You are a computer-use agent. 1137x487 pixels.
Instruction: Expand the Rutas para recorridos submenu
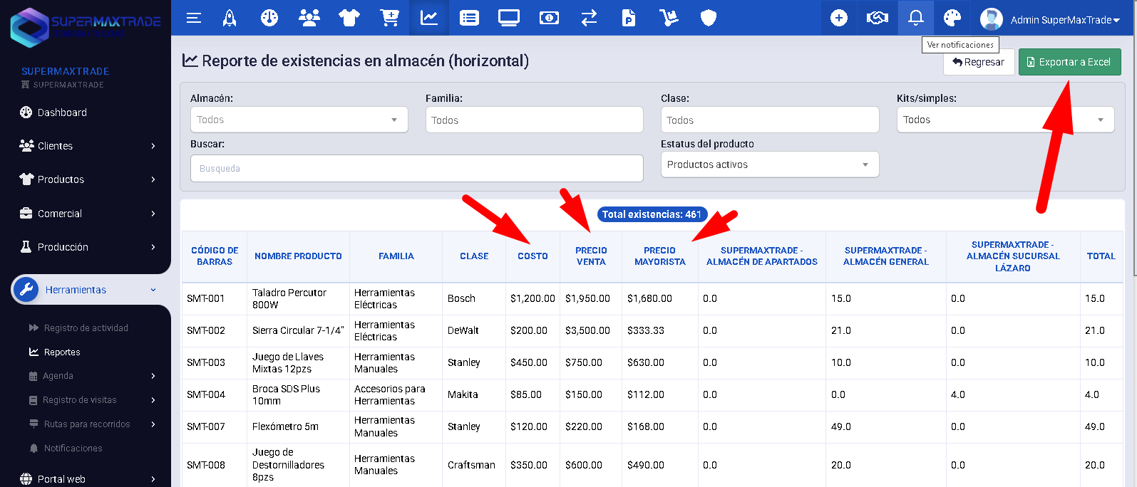tap(91, 424)
